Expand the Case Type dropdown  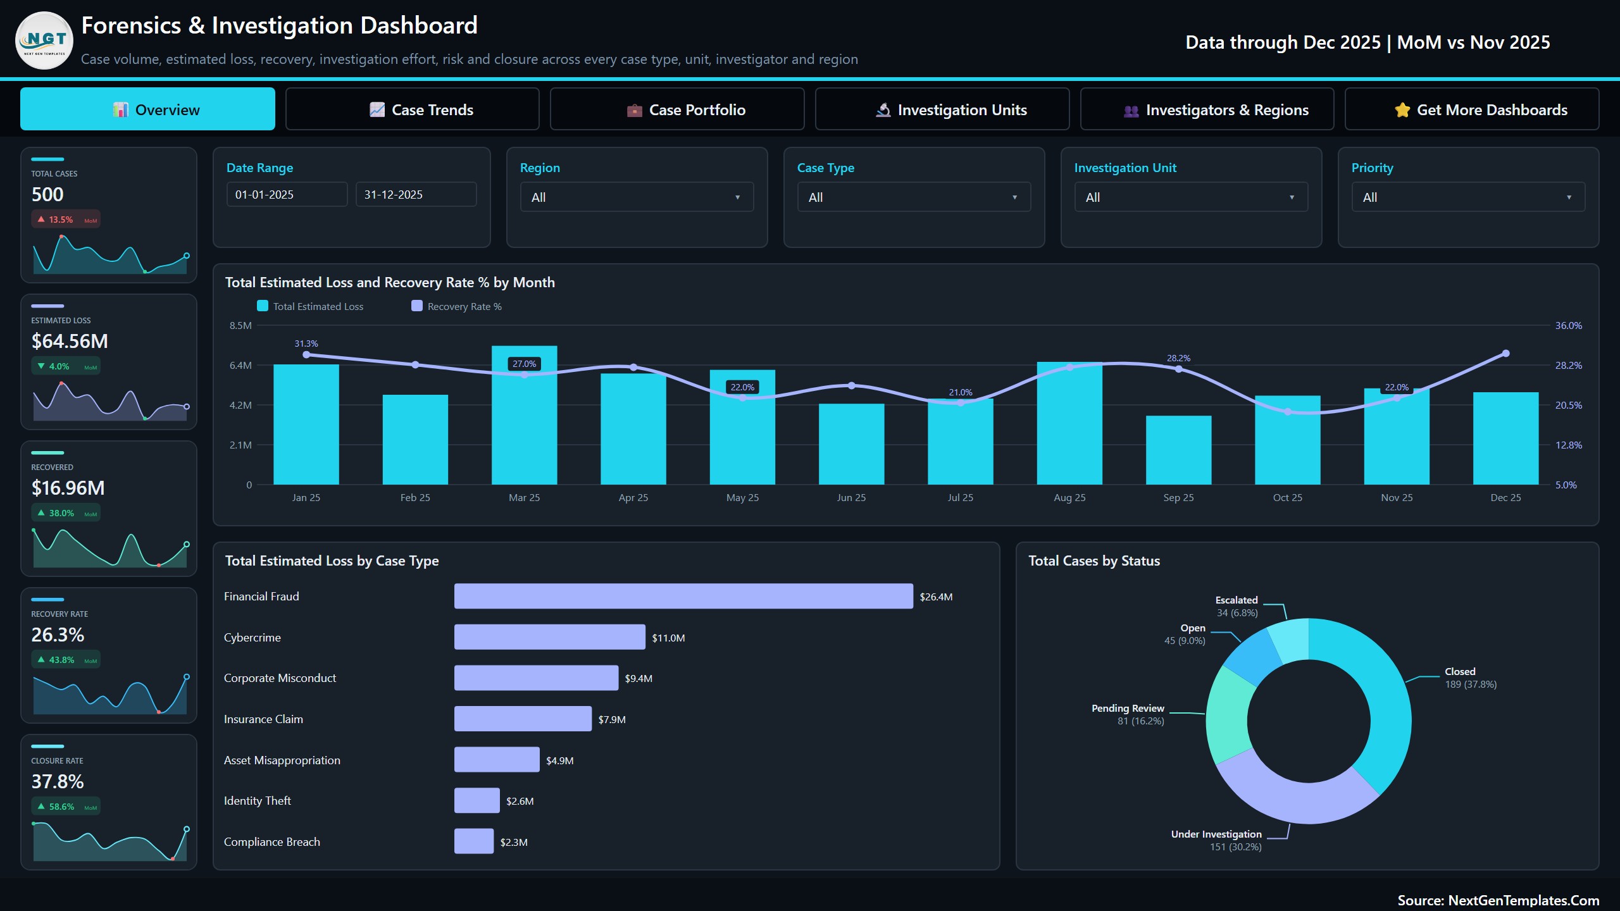click(x=914, y=197)
